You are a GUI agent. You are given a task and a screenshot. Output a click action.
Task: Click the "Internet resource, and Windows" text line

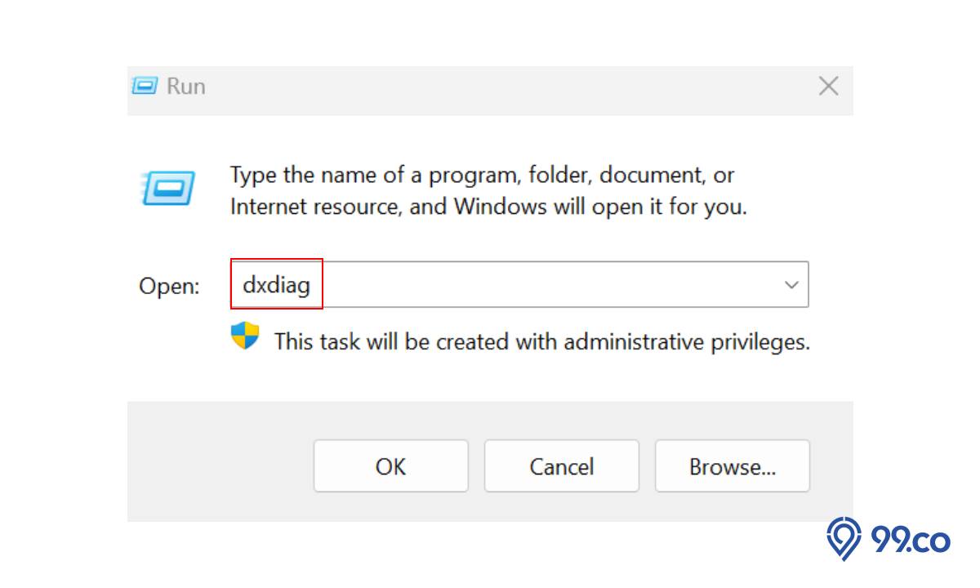tap(488, 207)
